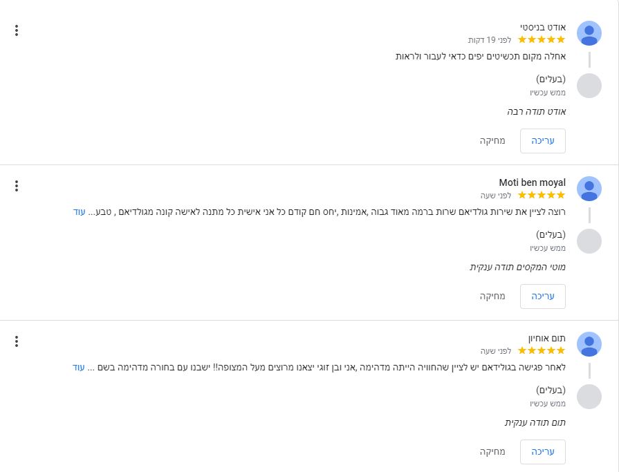Click the reviewer name אודט בניסטי
619x472 pixels.
point(542,28)
